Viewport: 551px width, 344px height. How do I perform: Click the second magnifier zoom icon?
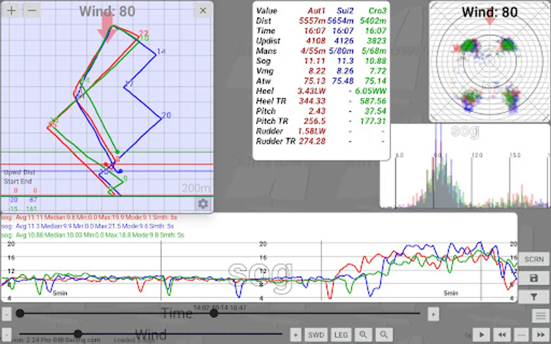(x=384, y=335)
